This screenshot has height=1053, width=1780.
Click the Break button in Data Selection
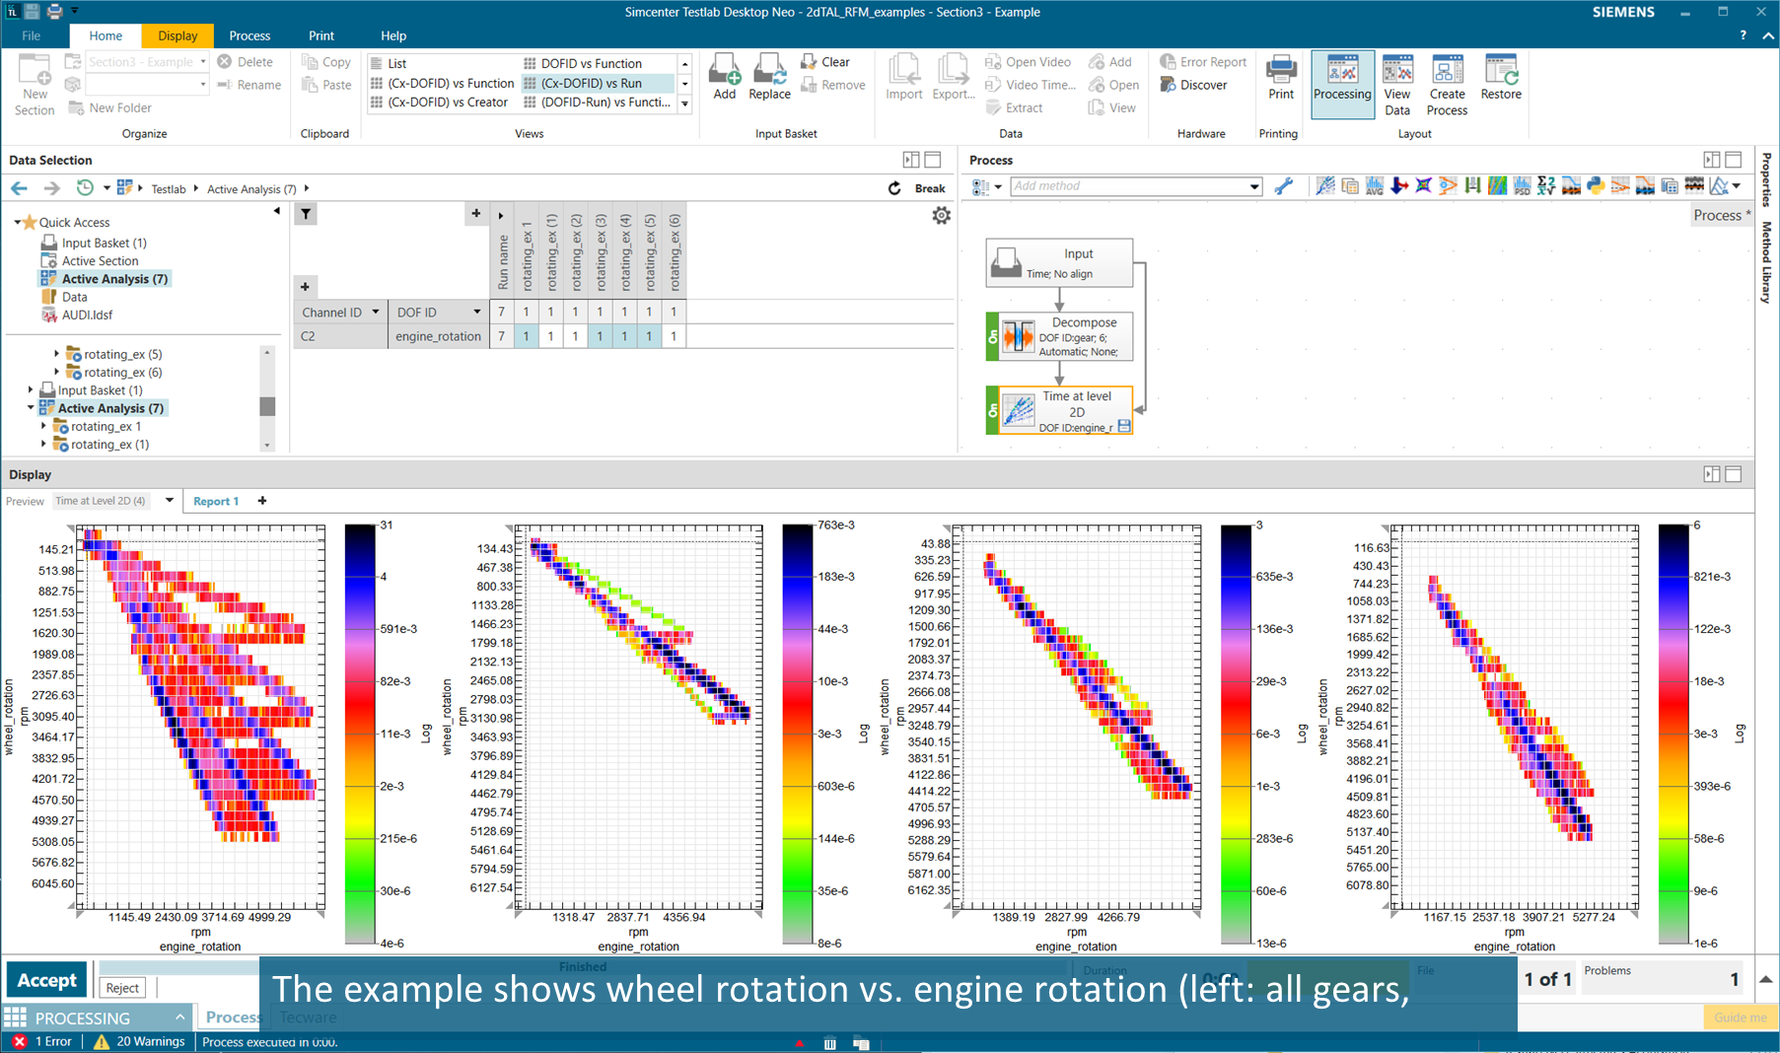coord(929,188)
